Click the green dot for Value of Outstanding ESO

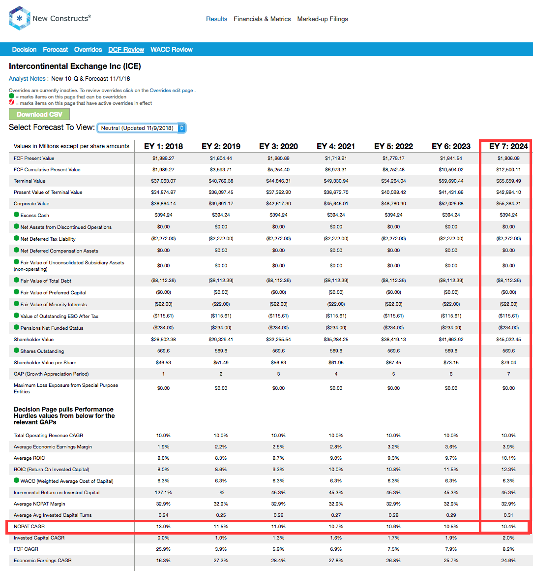16,316
